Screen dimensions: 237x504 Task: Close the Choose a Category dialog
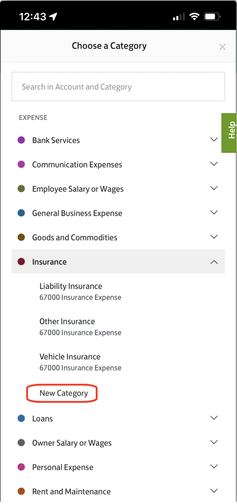tap(222, 47)
